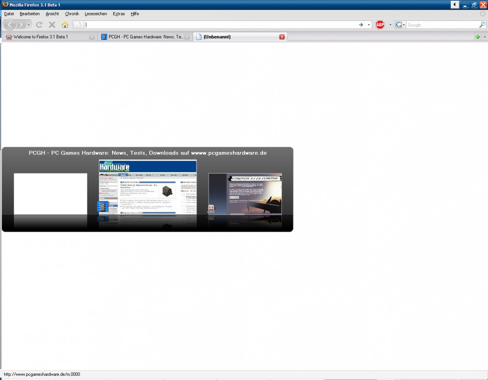The image size is (488, 380).
Task: Select the PC Games Hardware page thumbnail
Action: (x=148, y=187)
